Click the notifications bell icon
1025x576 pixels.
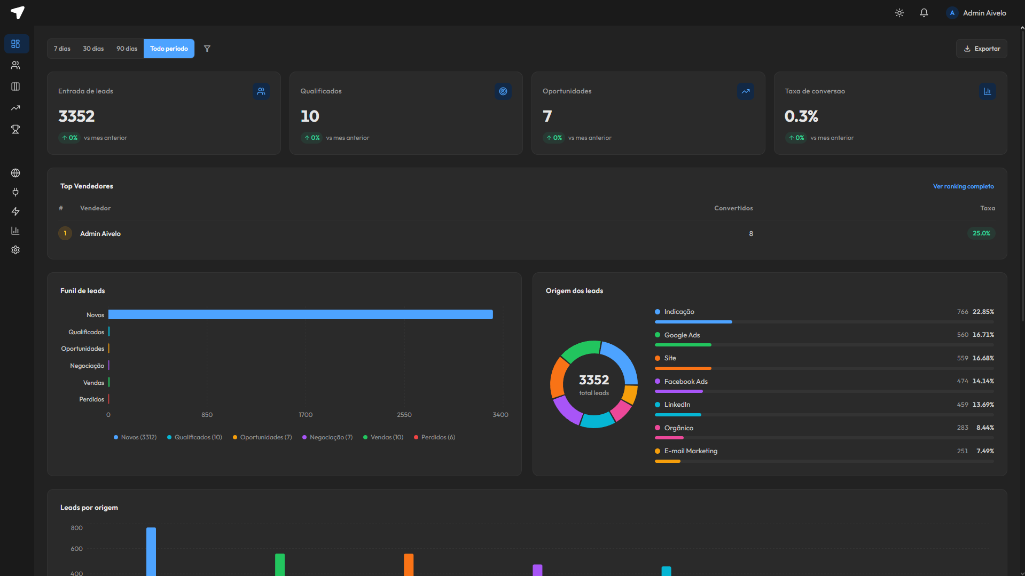click(924, 13)
